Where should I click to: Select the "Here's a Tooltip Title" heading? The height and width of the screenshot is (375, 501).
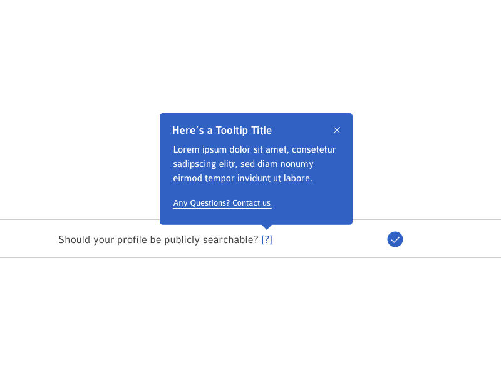point(222,130)
